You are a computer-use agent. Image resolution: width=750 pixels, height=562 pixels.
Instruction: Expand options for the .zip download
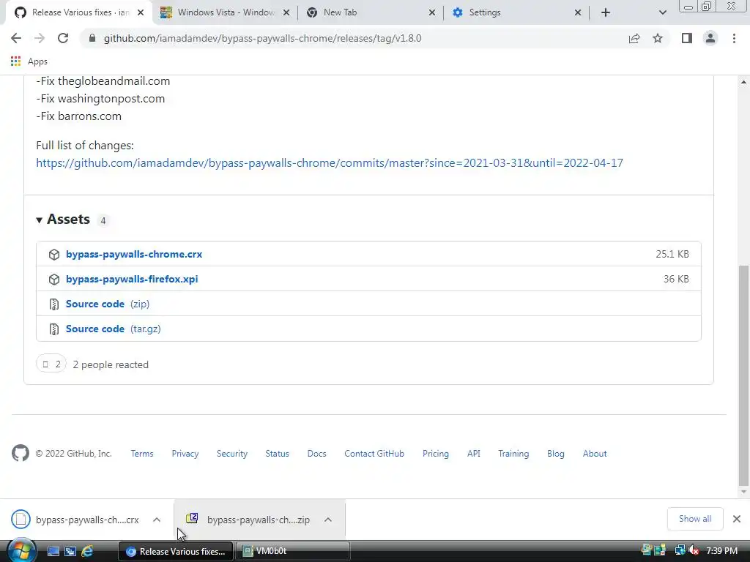click(327, 520)
